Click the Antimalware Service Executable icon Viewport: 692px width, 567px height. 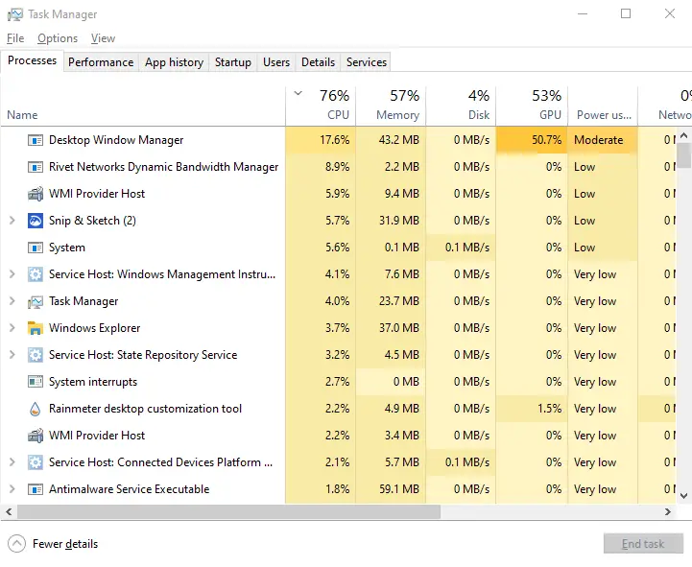(x=36, y=489)
